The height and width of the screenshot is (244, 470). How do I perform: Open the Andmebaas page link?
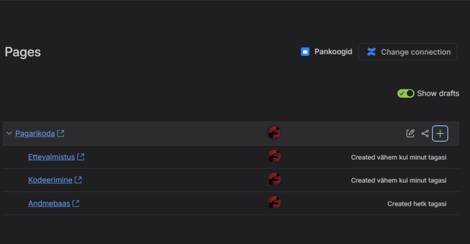[49, 203]
